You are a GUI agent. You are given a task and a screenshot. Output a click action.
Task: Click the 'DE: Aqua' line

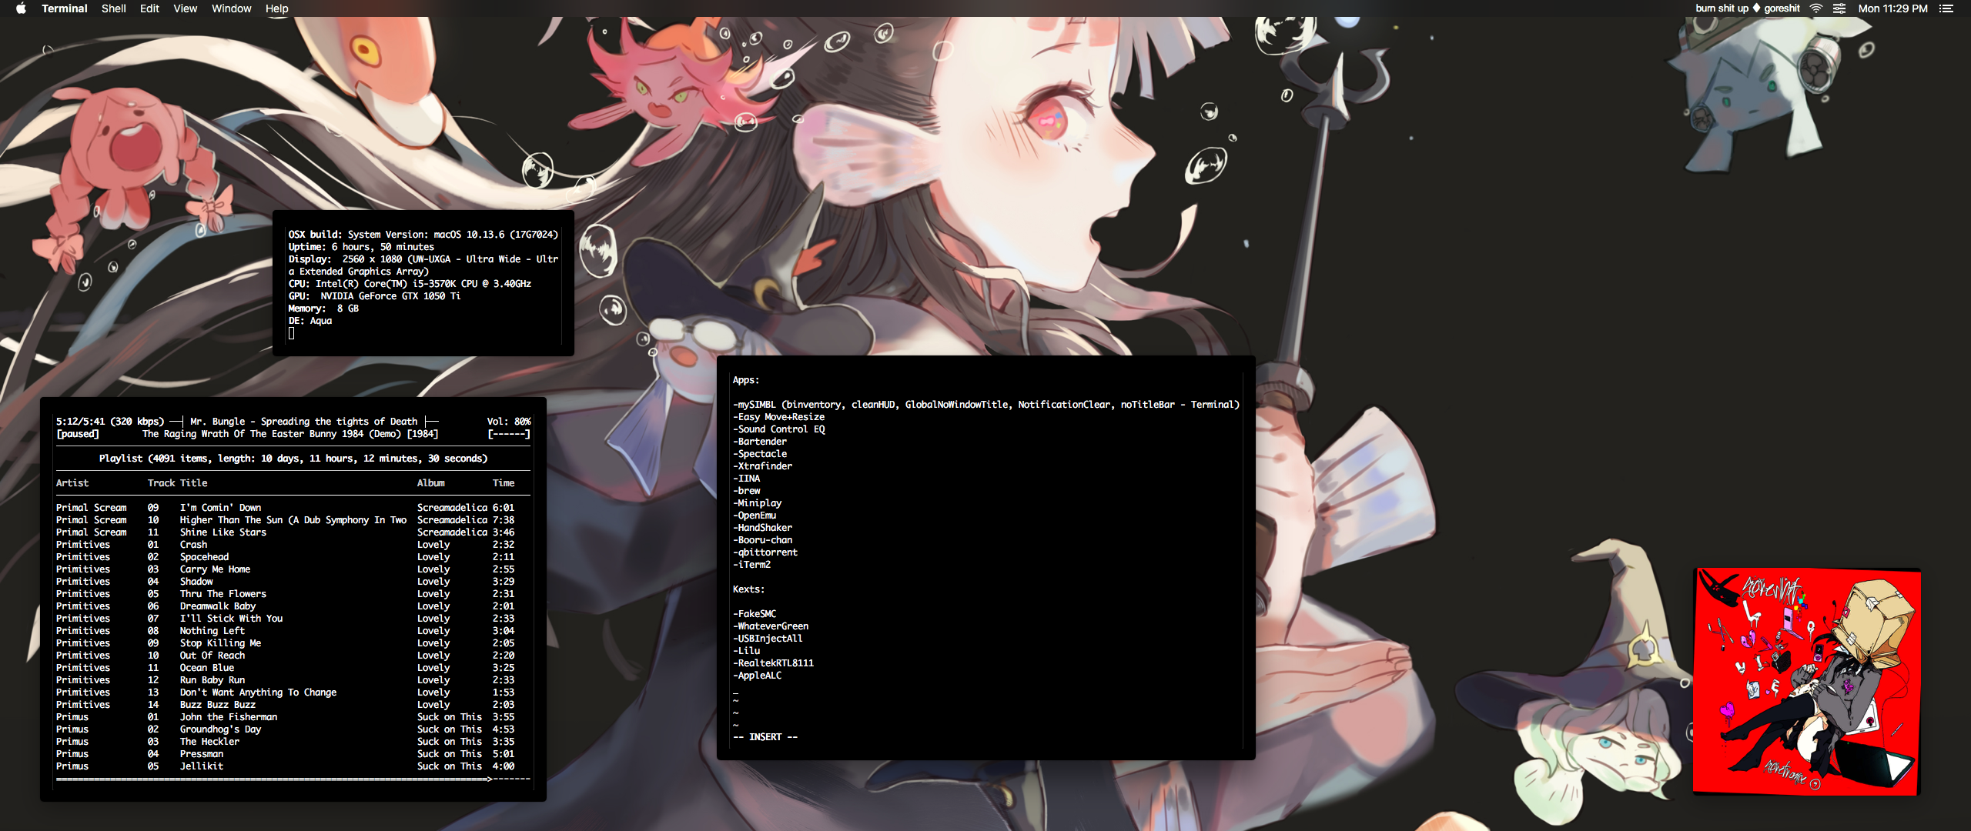click(310, 321)
